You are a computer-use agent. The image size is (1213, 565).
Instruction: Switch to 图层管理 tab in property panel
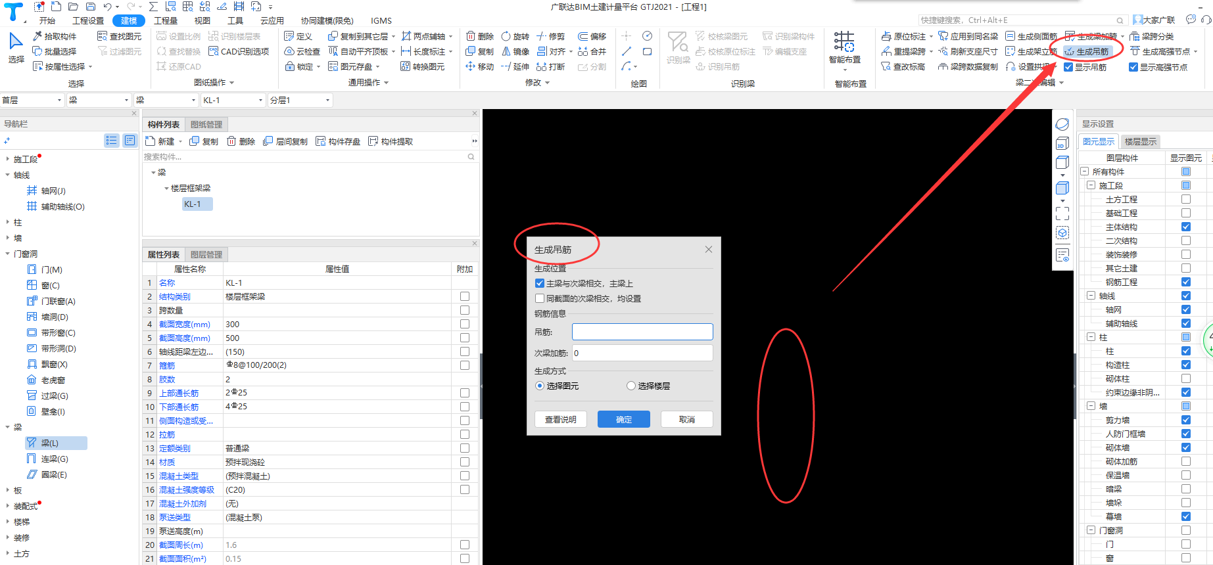pyautogui.click(x=206, y=254)
